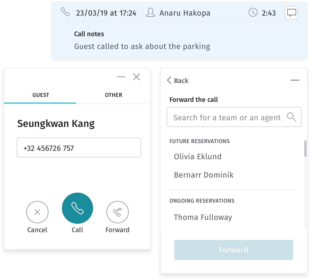
Task: Close the dialer panel with the X
Action: pos(137,77)
